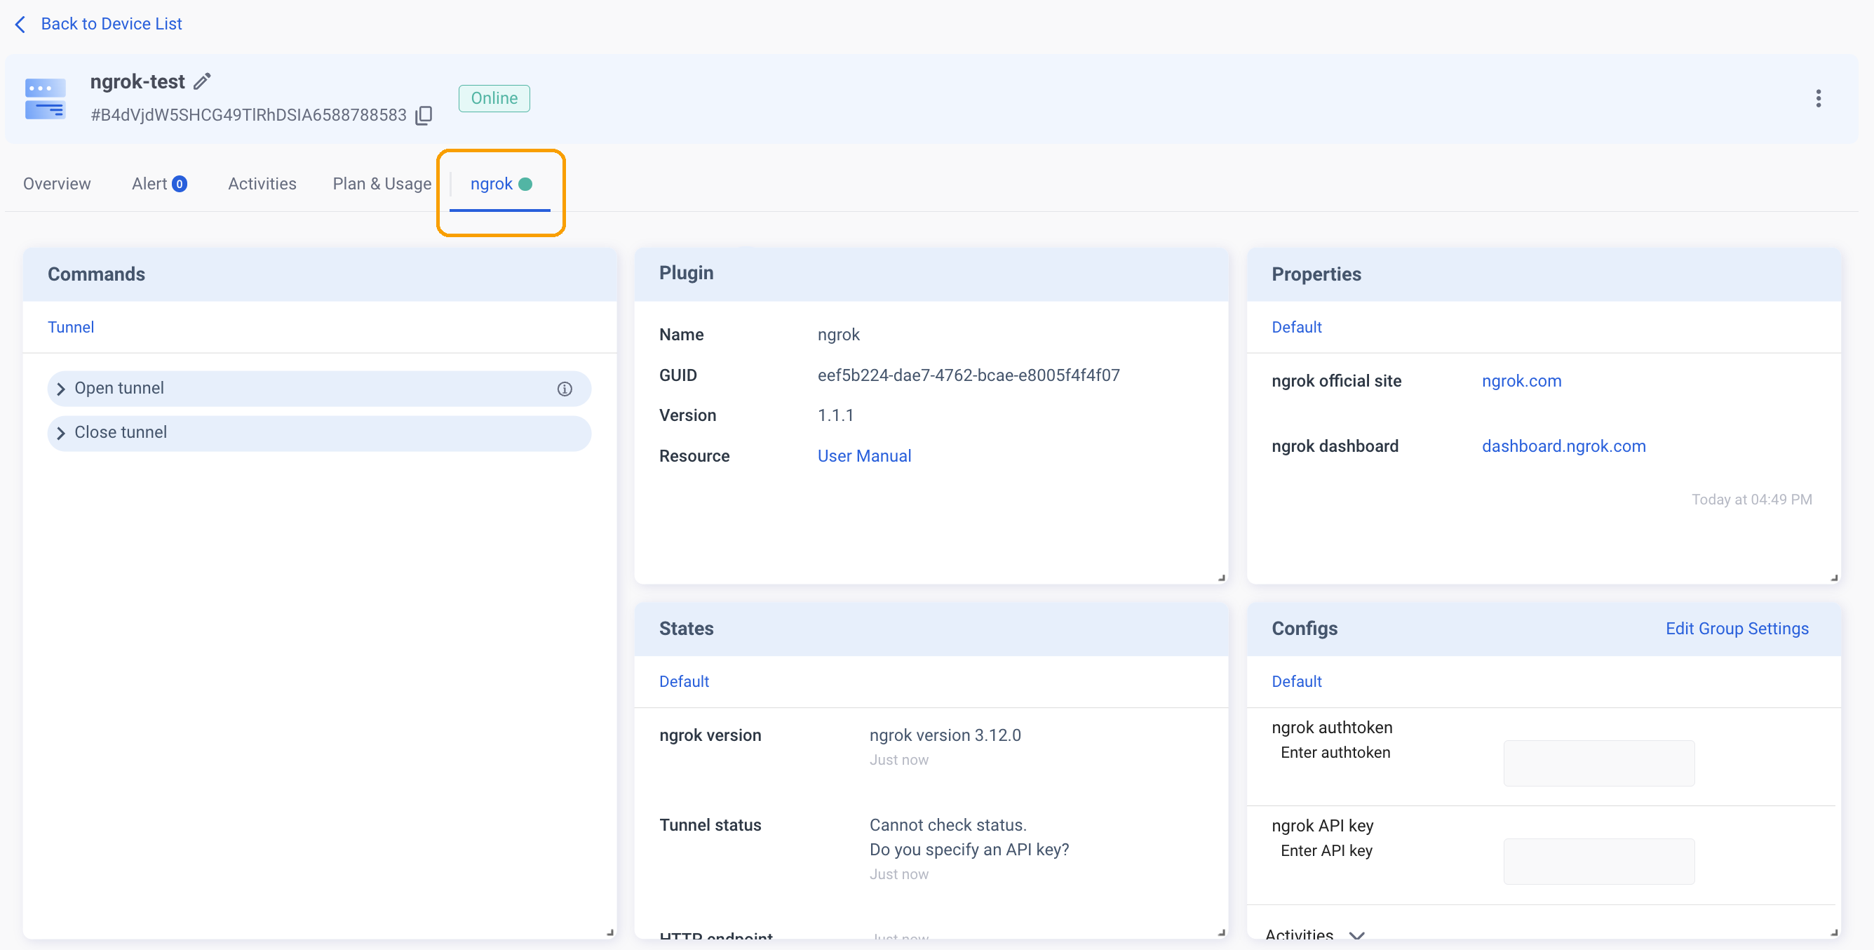Image resolution: width=1874 pixels, height=950 pixels.
Task: Click the ngrok version 3.12.0 state value
Action: pyautogui.click(x=945, y=736)
